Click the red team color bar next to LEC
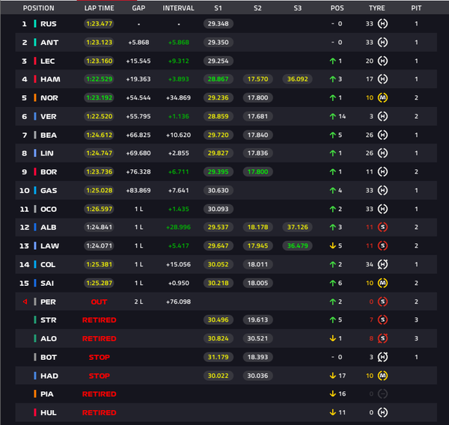Image resolution: width=449 pixels, height=425 pixels. click(35, 61)
